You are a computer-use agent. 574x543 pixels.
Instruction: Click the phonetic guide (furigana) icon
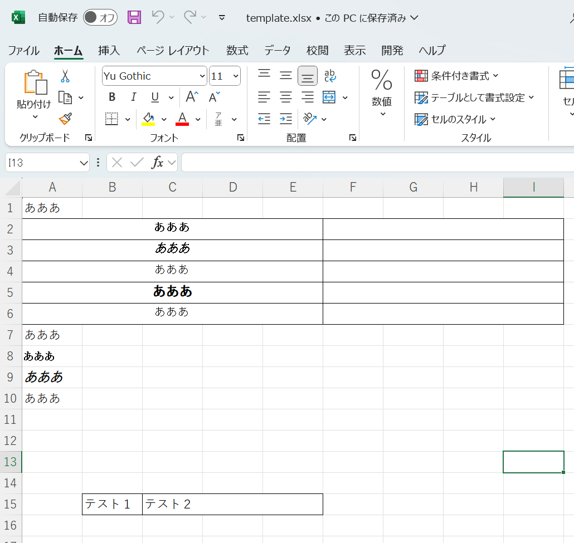218,119
